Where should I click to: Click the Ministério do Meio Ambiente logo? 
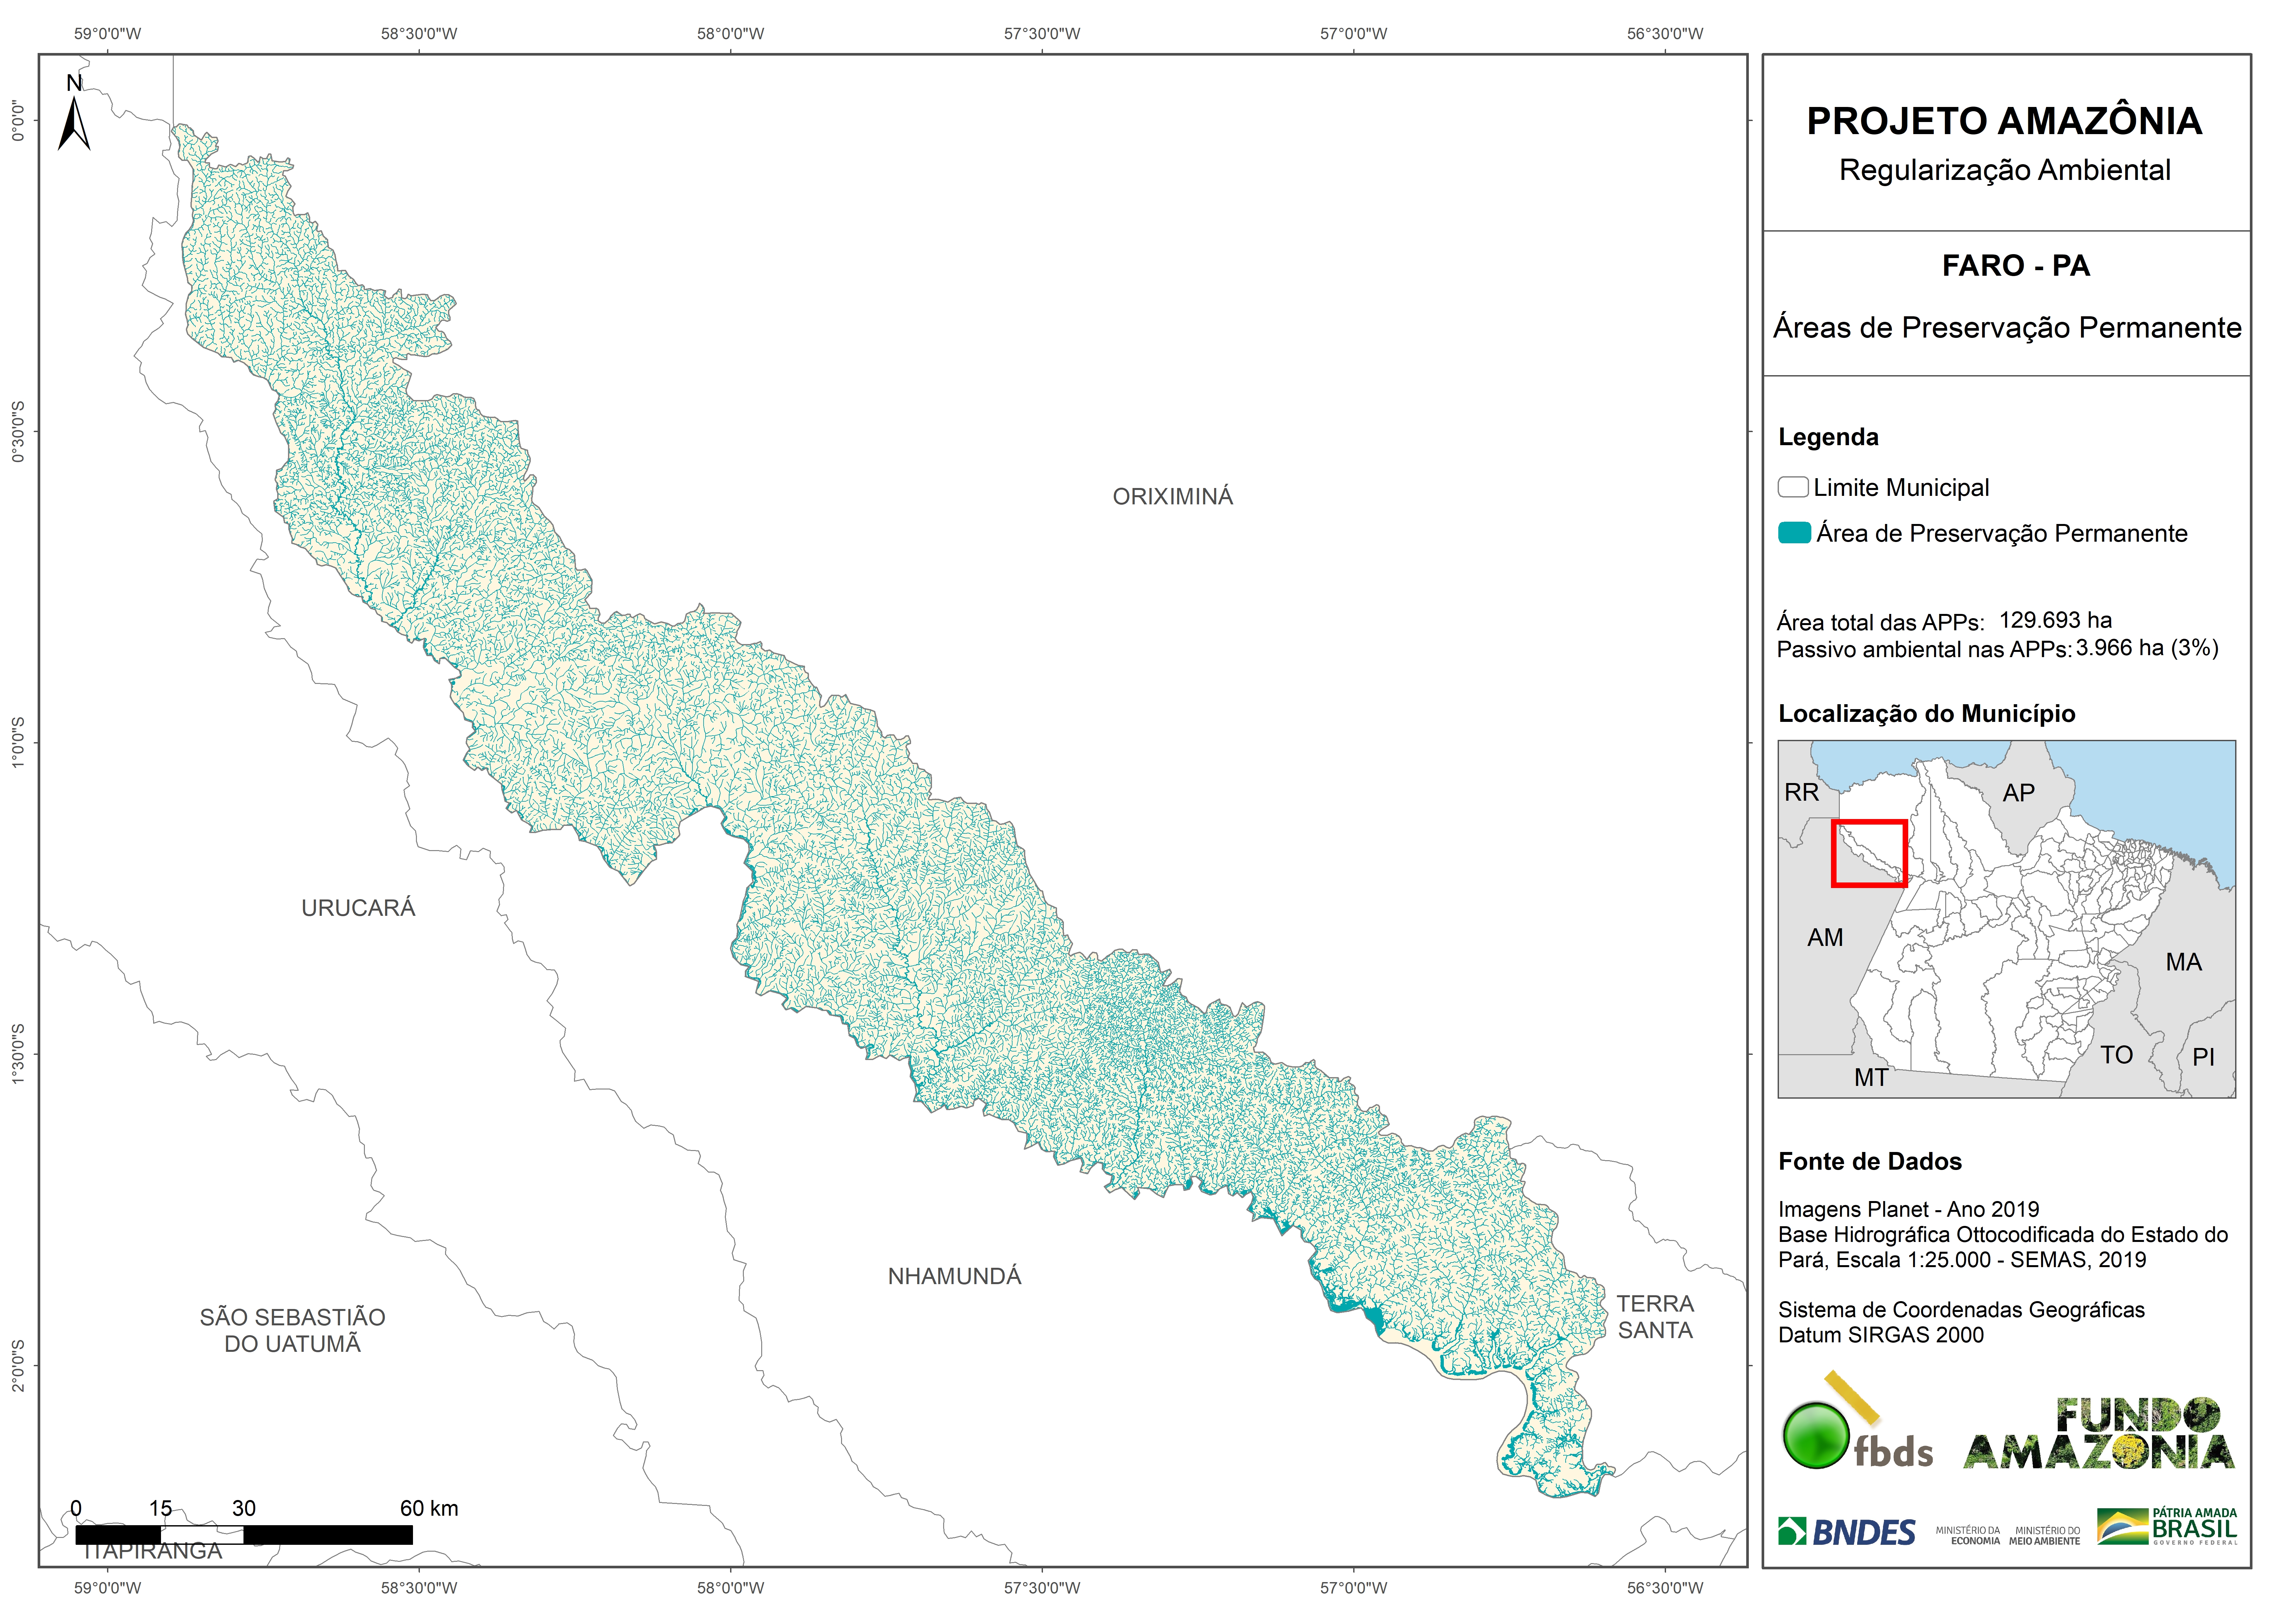click(x=2045, y=1535)
